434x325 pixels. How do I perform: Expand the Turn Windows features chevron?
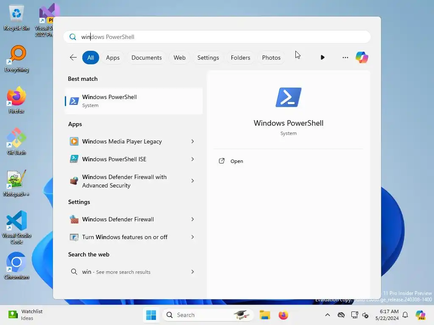pos(193,237)
